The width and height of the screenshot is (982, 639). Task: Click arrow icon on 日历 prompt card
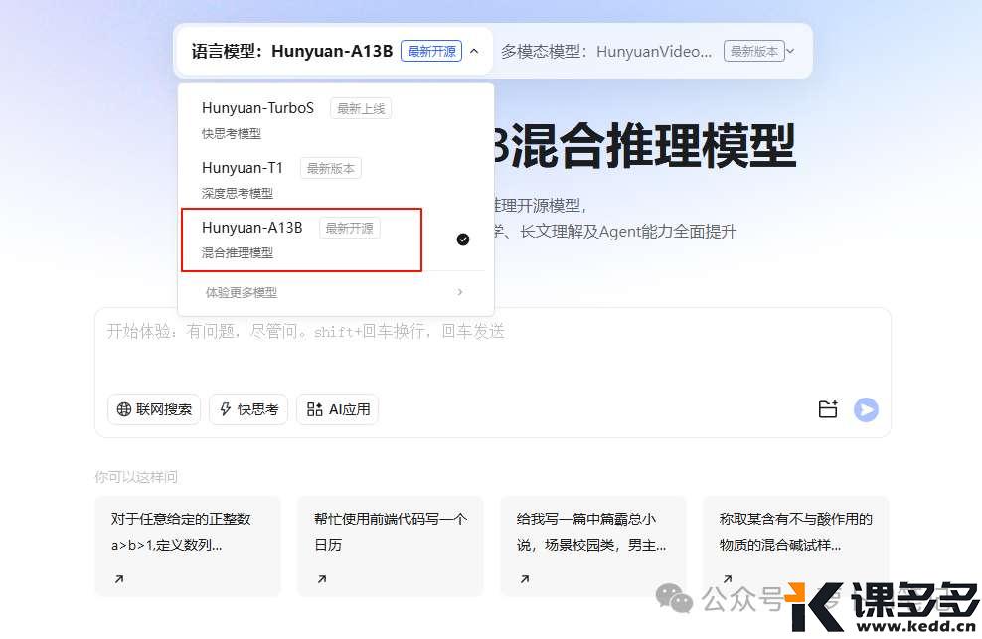pos(322,579)
